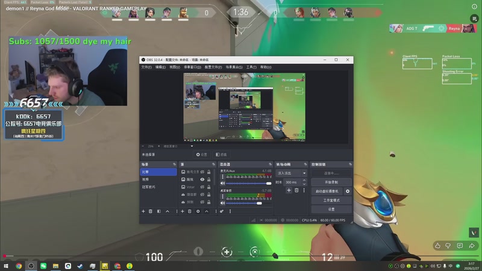Open comments icon on video player
482x271 pixels.
pyautogui.click(x=460, y=246)
